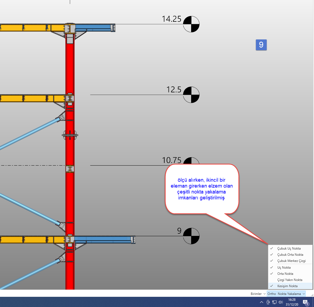Open the Birimler units dropdown
This screenshot has width=314, height=307.
click(x=258, y=294)
